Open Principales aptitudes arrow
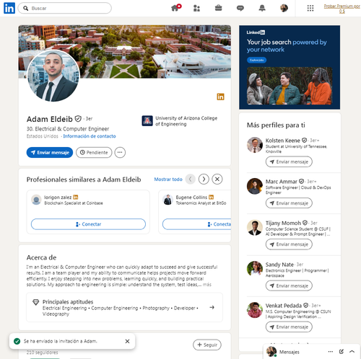Image resolution: width=361 pixels, height=359 pixels. pyautogui.click(x=212, y=307)
